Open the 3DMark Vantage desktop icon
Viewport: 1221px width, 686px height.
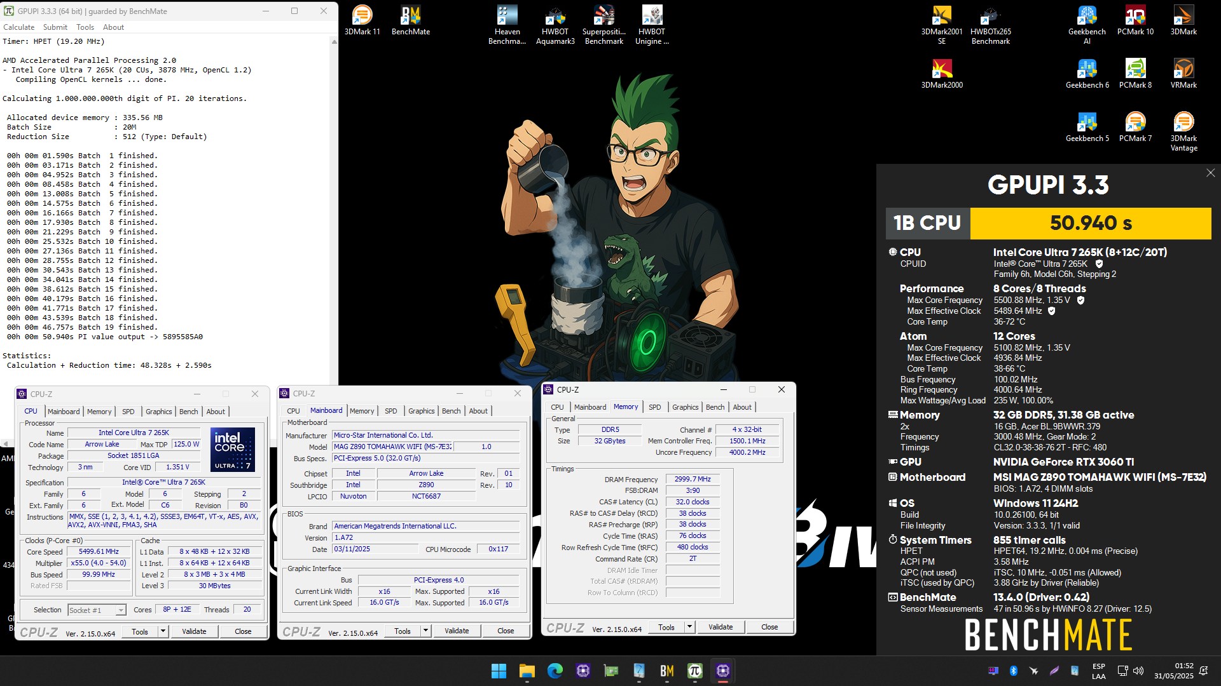point(1183,131)
